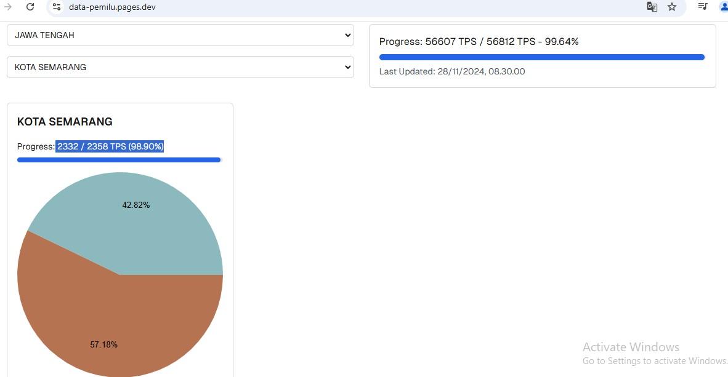The image size is (728, 377).
Task: Click the KOTA SEMARANG card heading
Action: coord(65,122)
